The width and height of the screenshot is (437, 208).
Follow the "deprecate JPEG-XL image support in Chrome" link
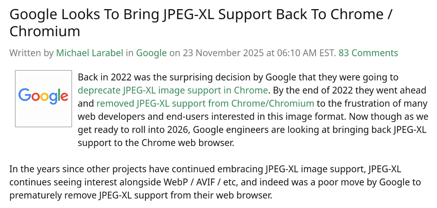(173, 90)
